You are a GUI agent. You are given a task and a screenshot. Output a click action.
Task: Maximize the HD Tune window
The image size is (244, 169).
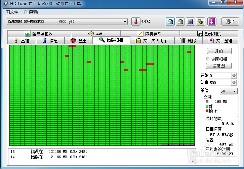pyautogui.click(x=223, y=2)
